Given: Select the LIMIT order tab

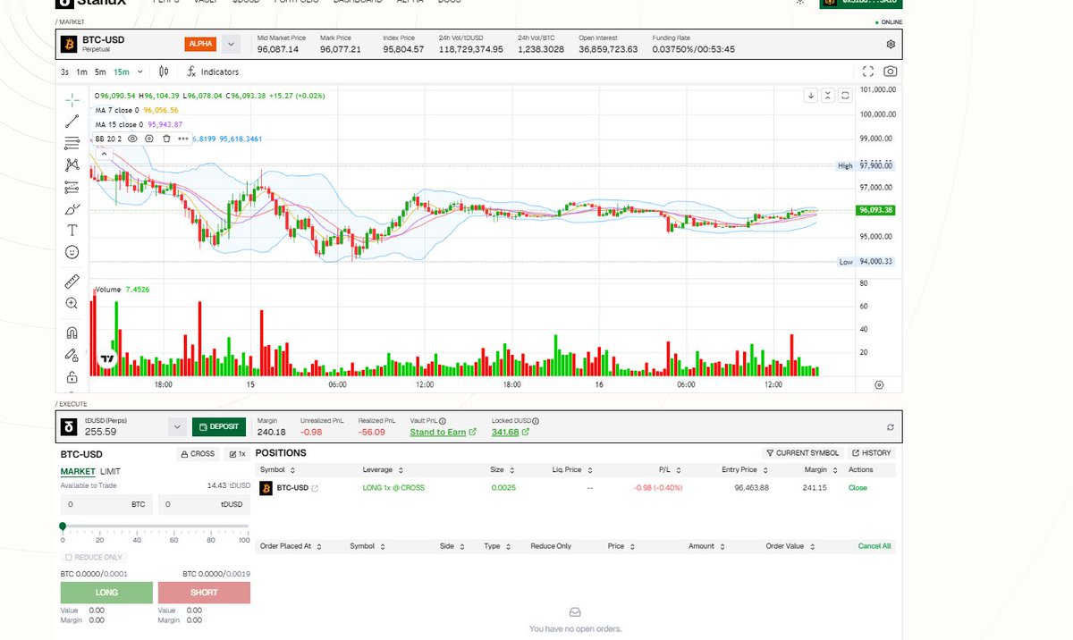Looking at the screenshot, I should [x=110, y=471].
